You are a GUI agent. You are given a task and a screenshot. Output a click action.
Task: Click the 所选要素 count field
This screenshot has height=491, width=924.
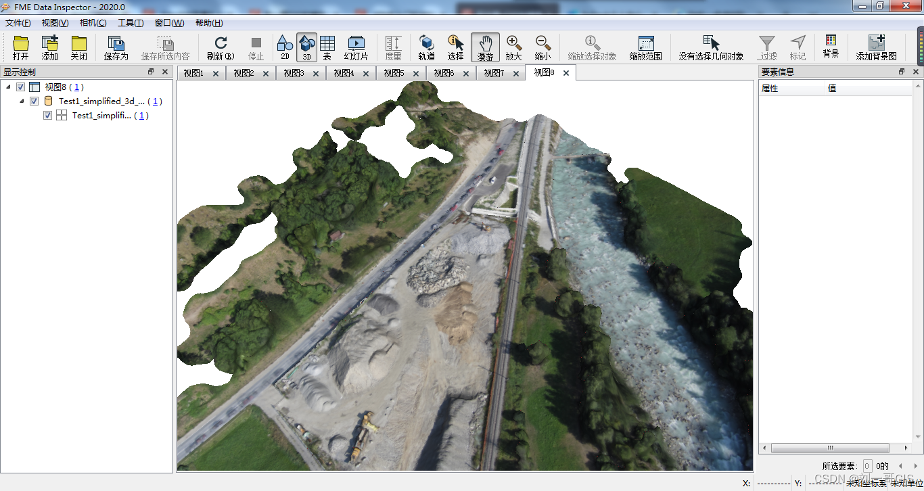click(867, 466)
